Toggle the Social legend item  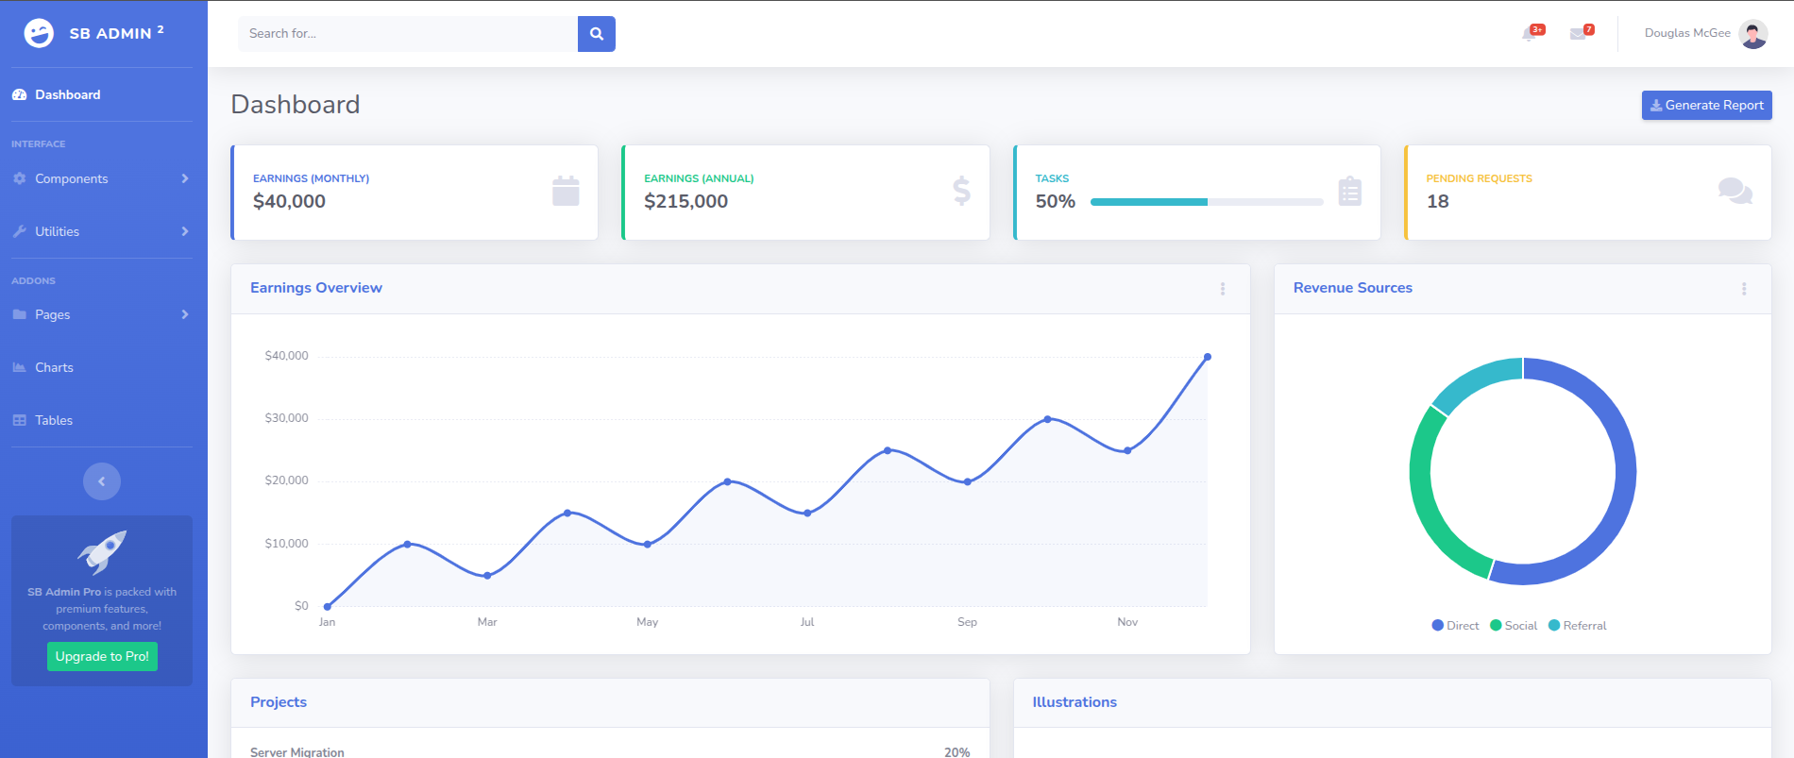tap(1514, 626)
